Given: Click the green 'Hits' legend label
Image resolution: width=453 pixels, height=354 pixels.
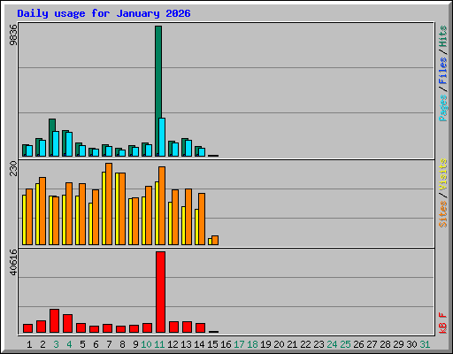Looking at the screenshot, I should (442, 36).
